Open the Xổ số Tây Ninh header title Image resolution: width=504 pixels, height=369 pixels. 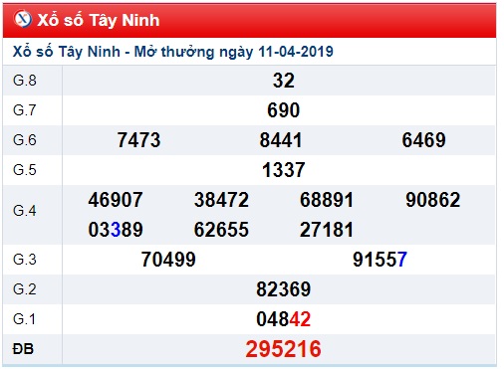pos(99,20)
